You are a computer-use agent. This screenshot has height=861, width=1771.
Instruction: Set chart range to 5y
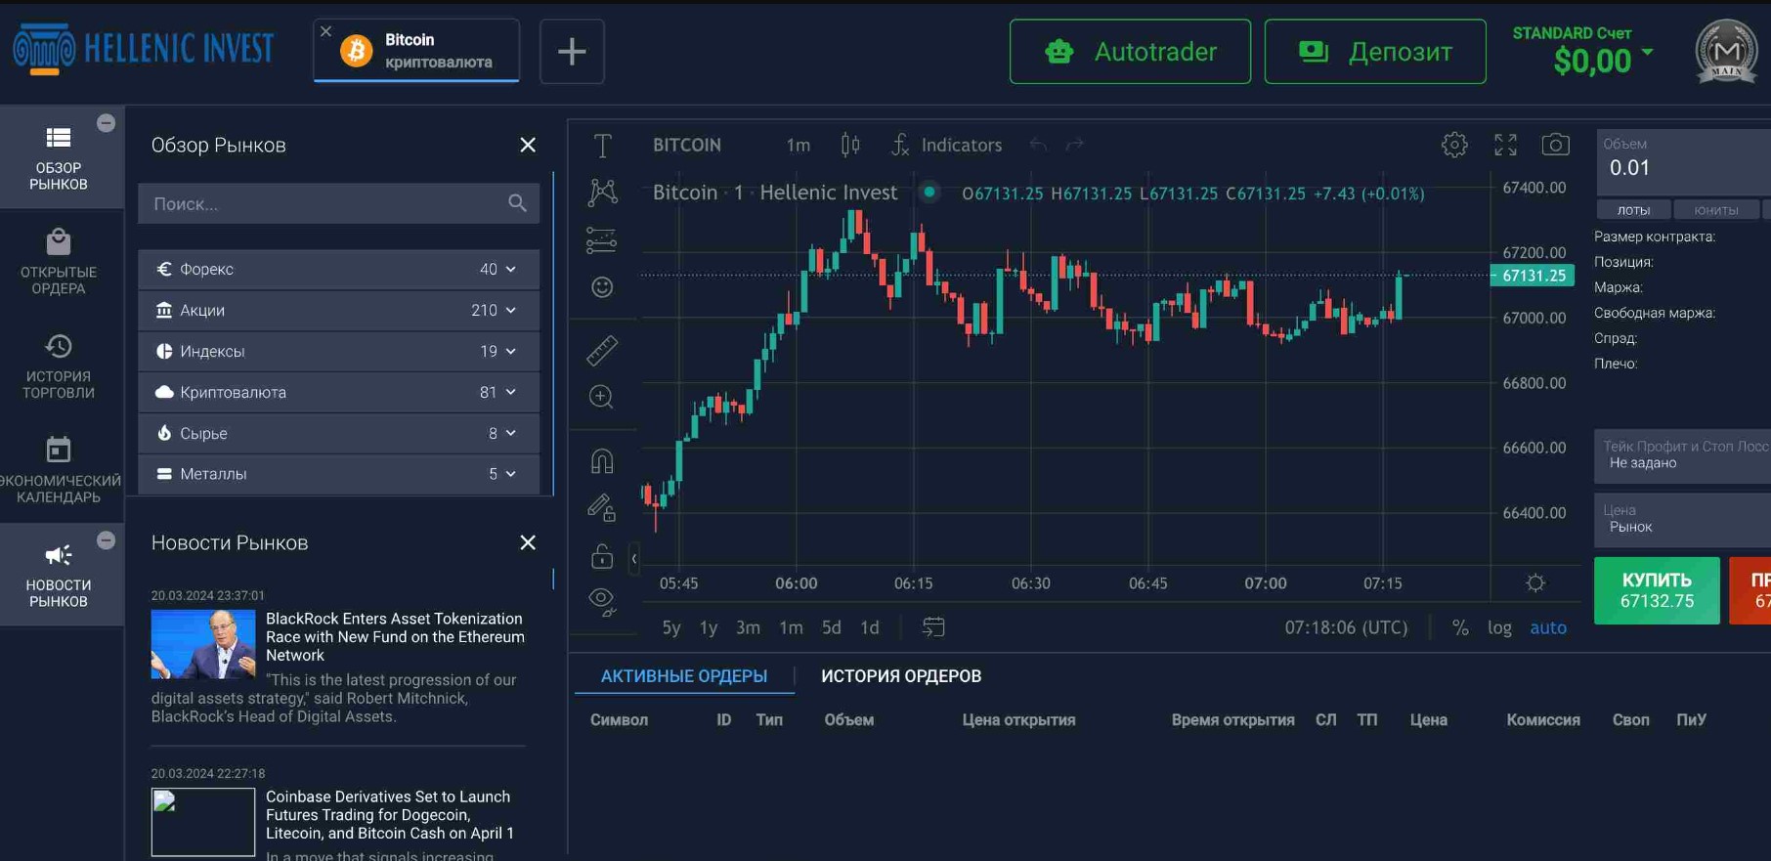pos(671,627)
